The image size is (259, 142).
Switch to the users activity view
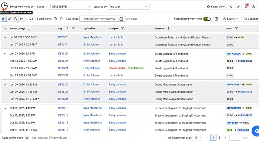[10, 19]
